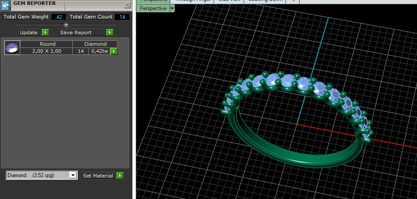This screenshot has height=199, width=417.
Task: Close the Gem Reporter panel
Action: point(128,5)
